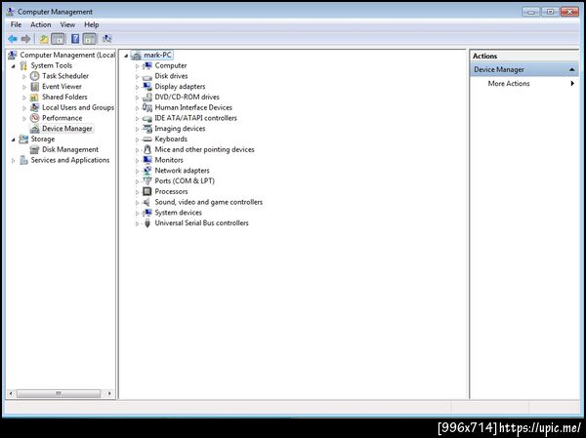Viewport: 586px width, 438px height.
Task: Expand Task Scheduler tree arrow
Action: point(24,76)
